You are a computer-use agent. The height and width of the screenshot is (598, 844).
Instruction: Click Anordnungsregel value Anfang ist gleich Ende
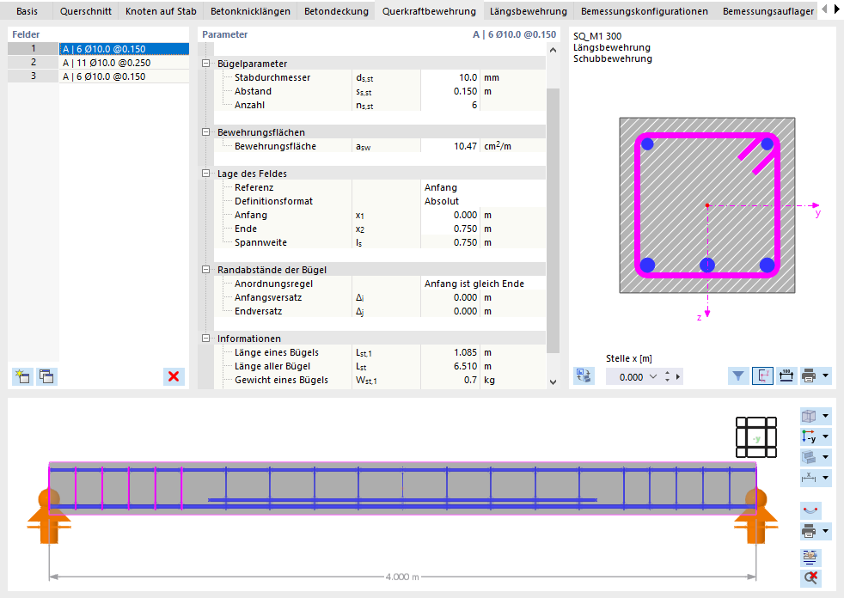(483, 284)
